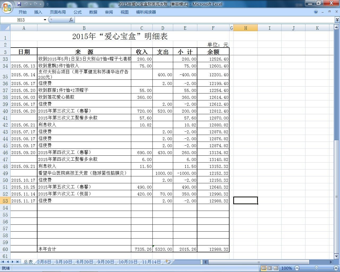Save the workbook with the floppy disk icon
The image size is (340, 272).
point(19,4)
